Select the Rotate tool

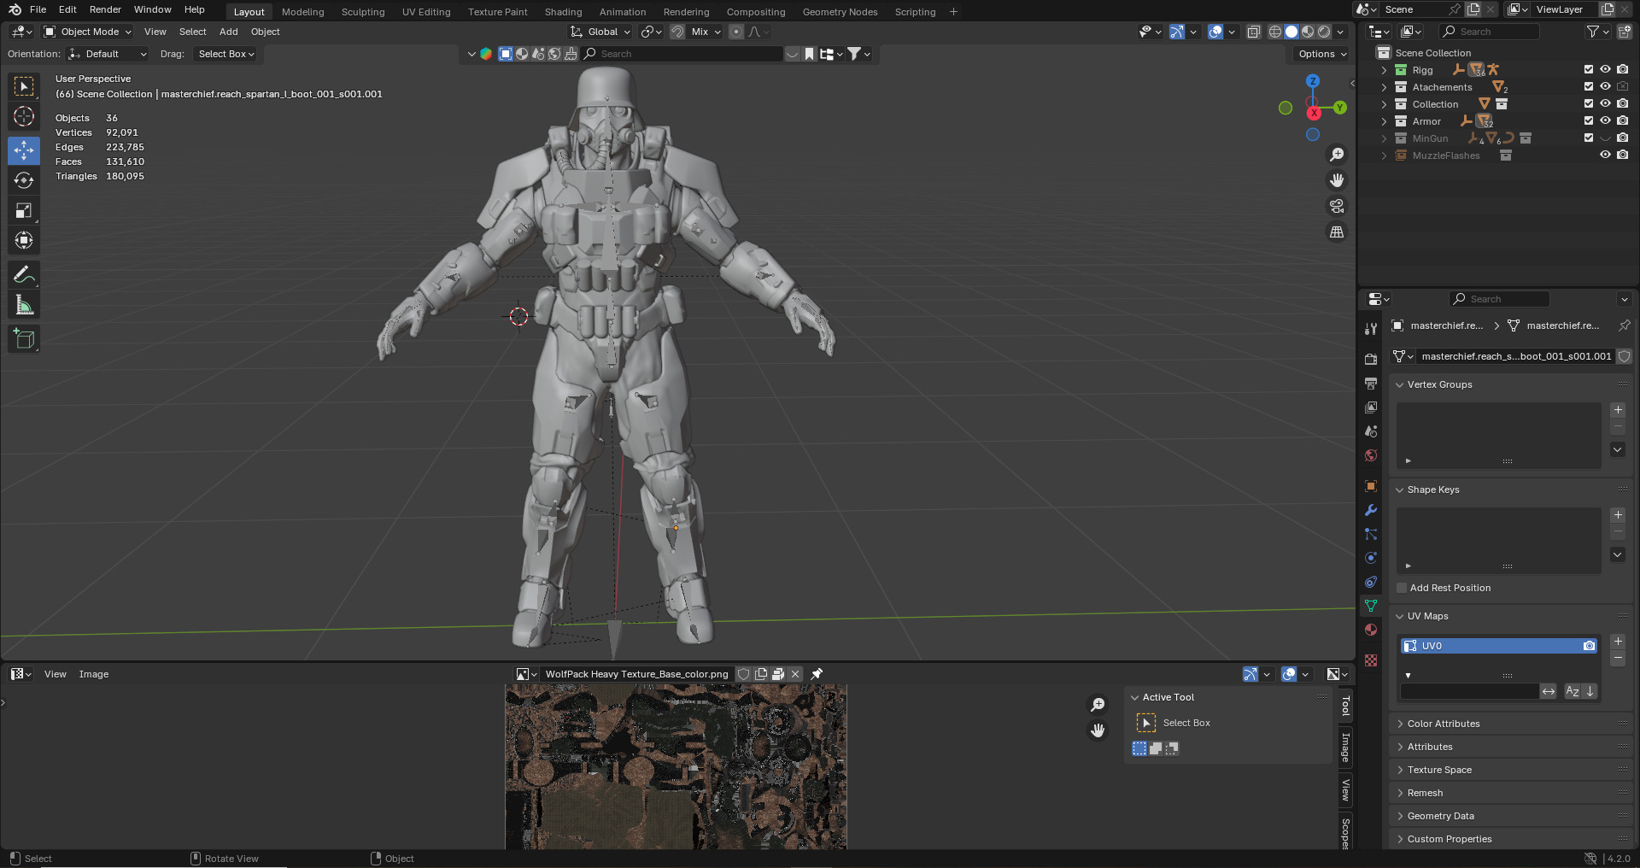click(24, 180)
